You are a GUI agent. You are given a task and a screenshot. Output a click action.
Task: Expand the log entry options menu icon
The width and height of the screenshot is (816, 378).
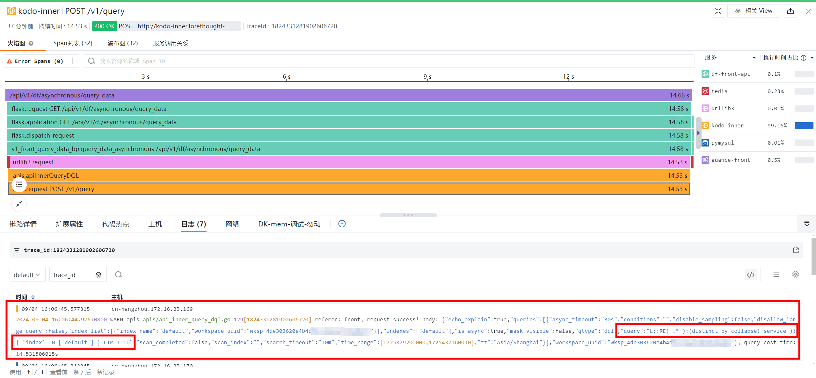776,275
